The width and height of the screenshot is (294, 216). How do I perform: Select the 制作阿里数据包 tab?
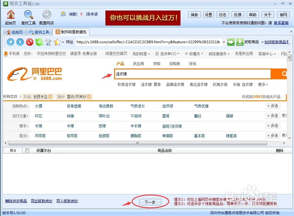click(x=71, y=32)
